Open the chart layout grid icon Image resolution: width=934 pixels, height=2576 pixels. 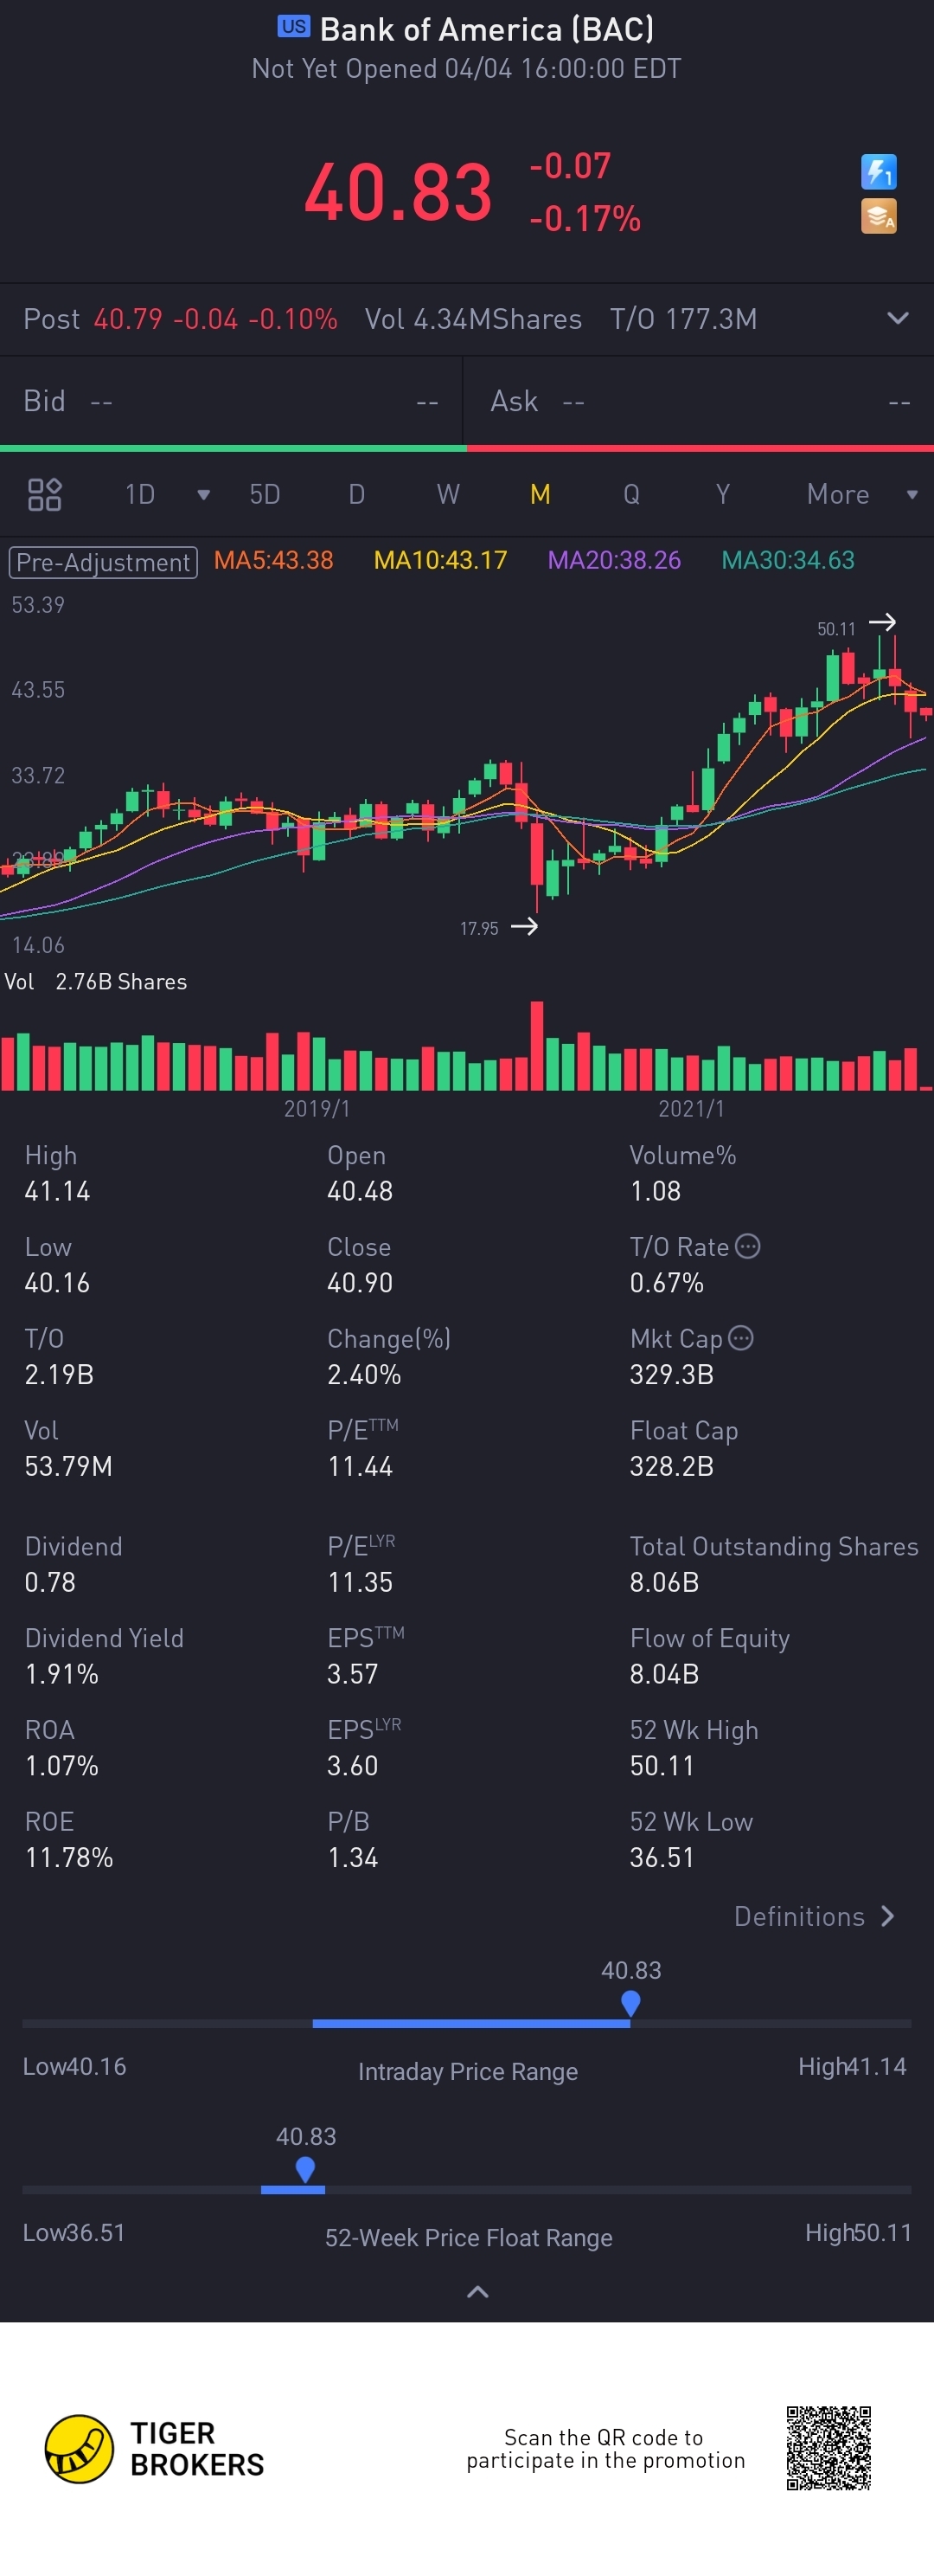[x=44, y=494]
